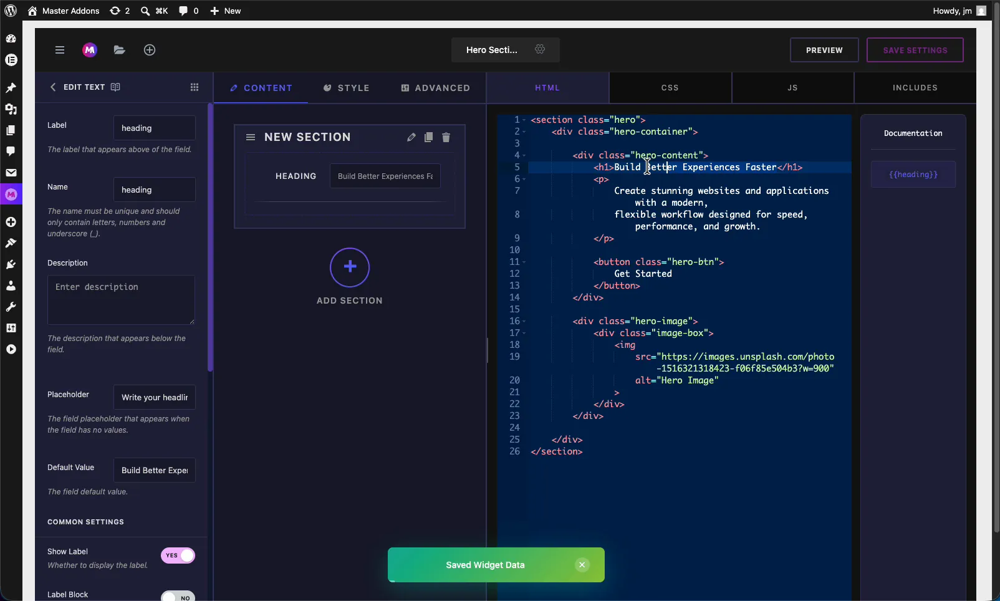
Task: Open the Comments icon in WP sidebar
Action: pos(11,151)
